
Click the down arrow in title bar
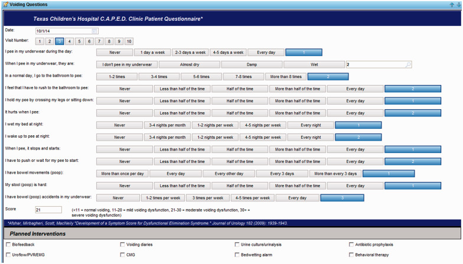(x=458, y=5)
